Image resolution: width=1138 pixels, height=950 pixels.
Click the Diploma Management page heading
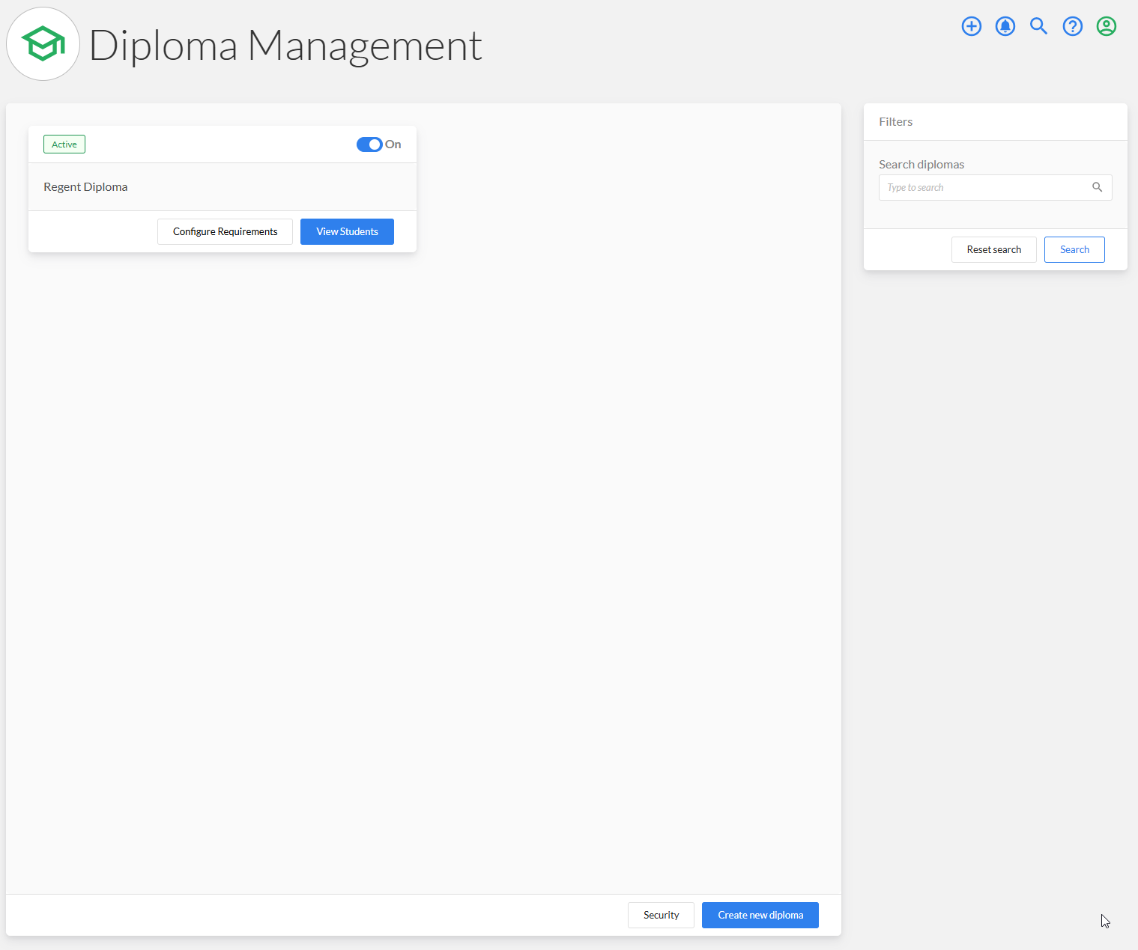coord(285,46)
